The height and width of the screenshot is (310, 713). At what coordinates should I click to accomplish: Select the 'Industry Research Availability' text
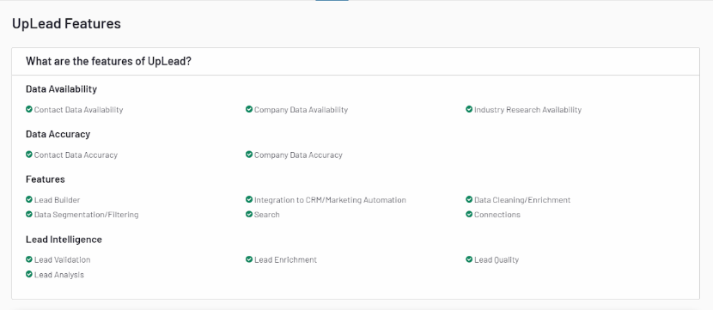pyautogui.click(x=528, y=110)
